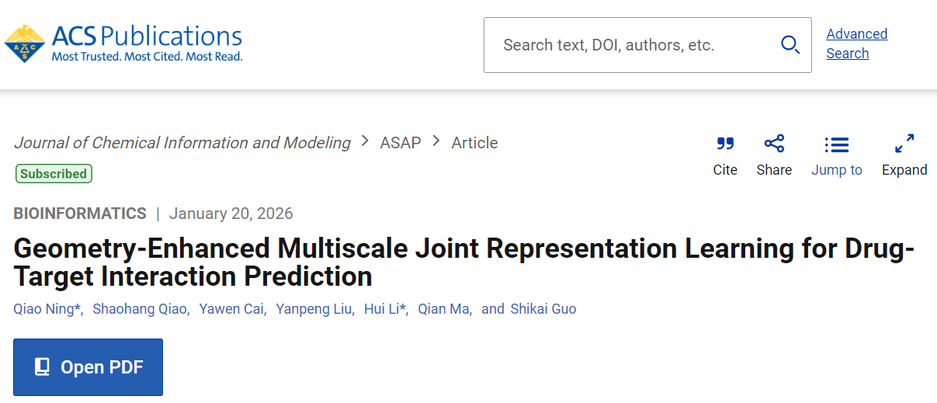Screen dimensions: 937x403
Task: Click author Shaohang Qiao
Action: (140, 309)
